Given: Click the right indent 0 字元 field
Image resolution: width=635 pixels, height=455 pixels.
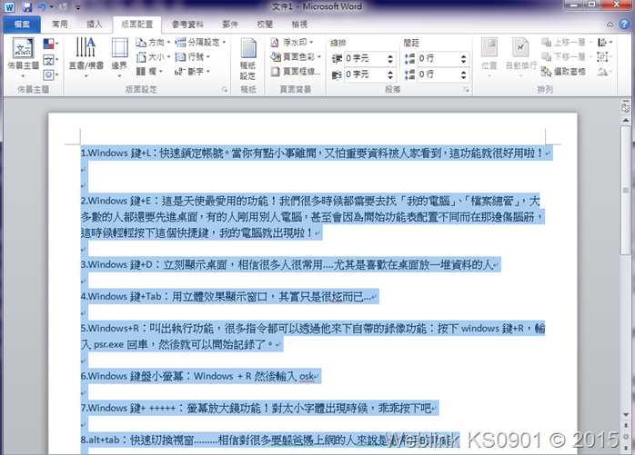Looking at the screenshot, I should point(365,74).
